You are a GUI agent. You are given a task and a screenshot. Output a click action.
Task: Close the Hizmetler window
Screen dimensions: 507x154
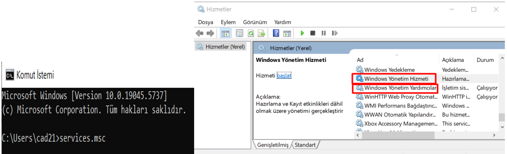tap(496, 10)
